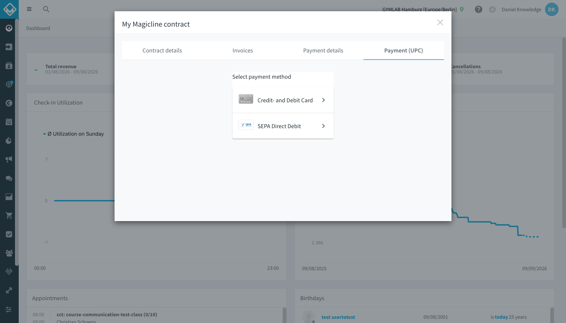The width and height of the screenshot is (566, 323).
Task: Open the stopwatch icon in sidebar
Action: point(9,141)
